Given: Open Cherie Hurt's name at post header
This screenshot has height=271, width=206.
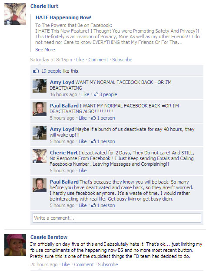Looking at the screenshot, I should pyautogui.click(x=44, y=6).
